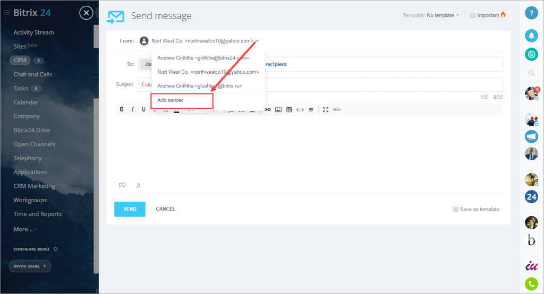This screenshot has height=294, width=544.
Task: Open the Bitrix 24 round chat icon
Action: 531,197
